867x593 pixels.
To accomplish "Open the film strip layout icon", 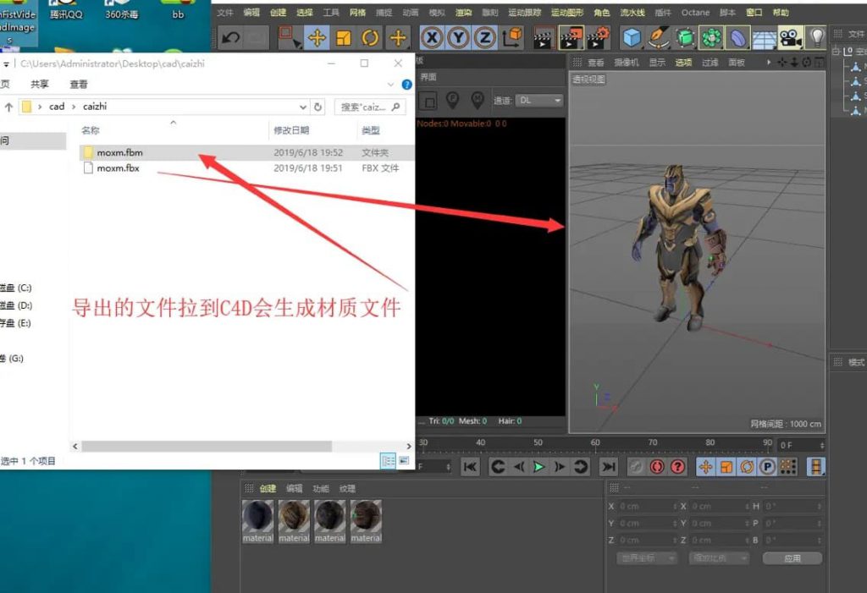I will pos(815,467).
